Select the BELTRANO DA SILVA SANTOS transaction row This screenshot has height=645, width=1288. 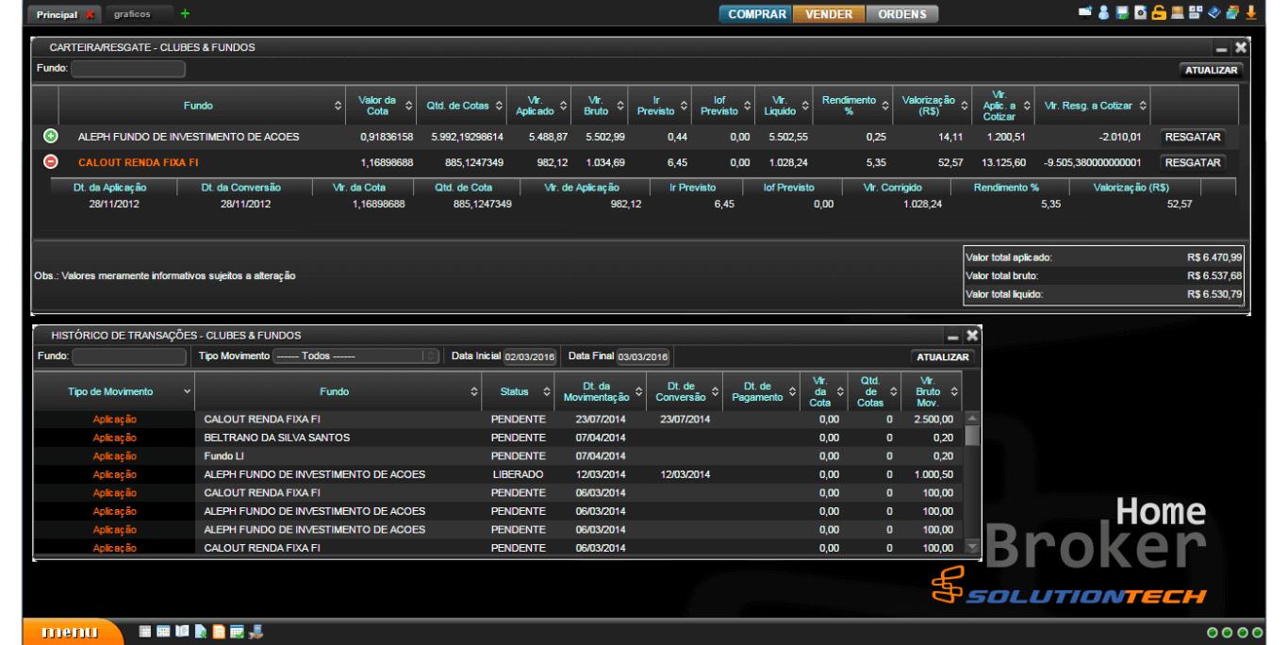(x=500, y=438)
